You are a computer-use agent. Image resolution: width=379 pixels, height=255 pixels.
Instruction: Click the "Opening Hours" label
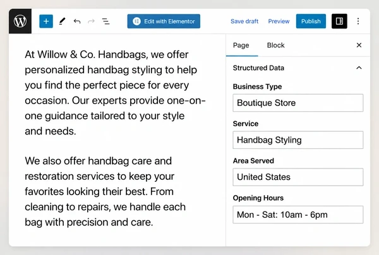(258, 198)
